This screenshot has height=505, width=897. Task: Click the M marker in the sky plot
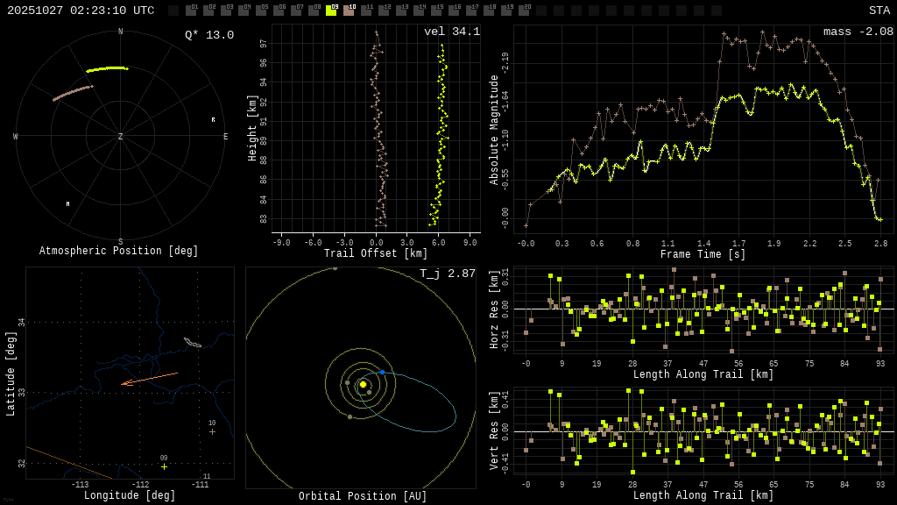point(67,204)
